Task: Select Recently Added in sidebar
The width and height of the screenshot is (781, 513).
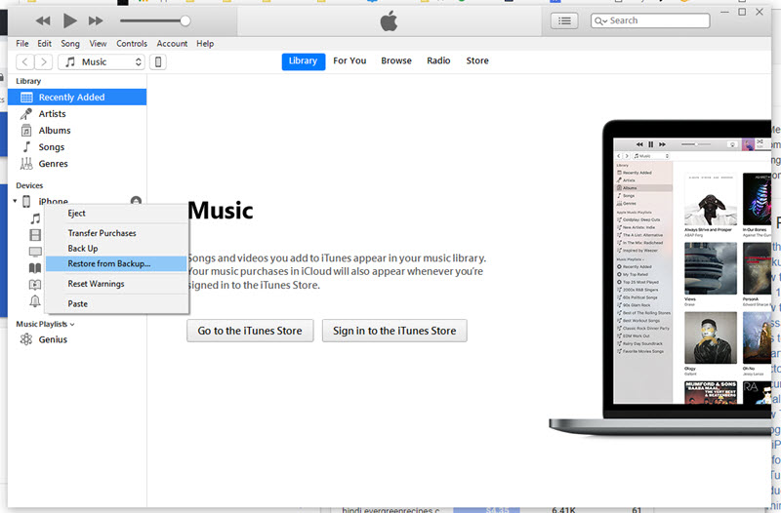Action: (x=77, y=97)
